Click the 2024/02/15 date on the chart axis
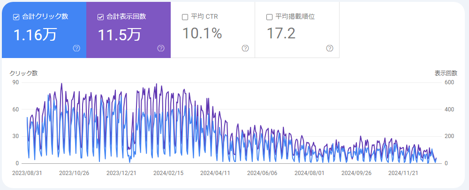This screenshot has height=190, width=469. pyautogui.click(x=168, y=173)
